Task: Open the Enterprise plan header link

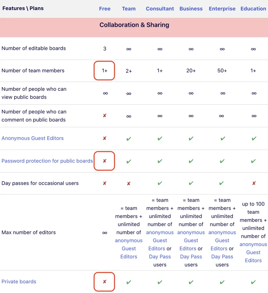Action: tap(222, 9)
